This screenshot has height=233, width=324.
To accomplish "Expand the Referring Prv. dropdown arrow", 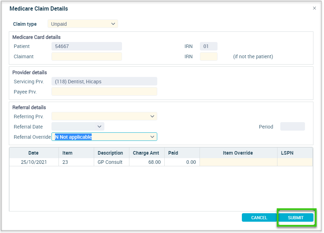I will click(x=152, y=116).
